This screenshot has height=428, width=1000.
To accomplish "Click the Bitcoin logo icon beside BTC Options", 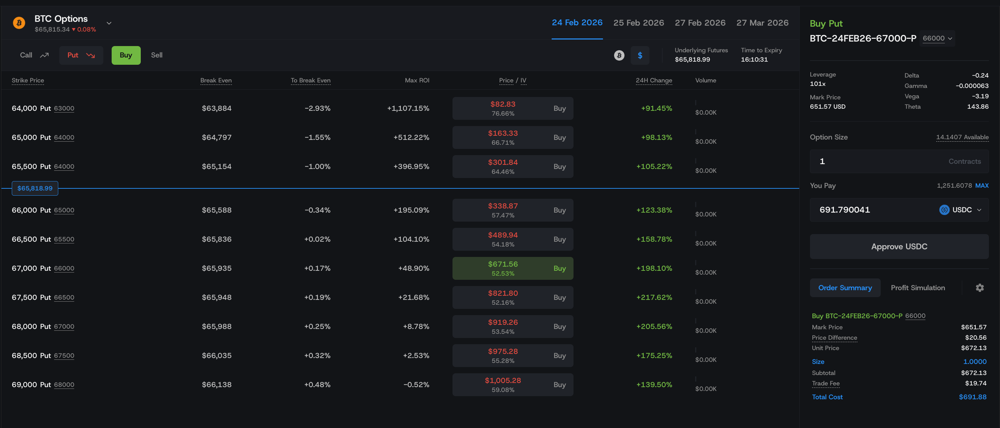I will (x=19, y=23).
